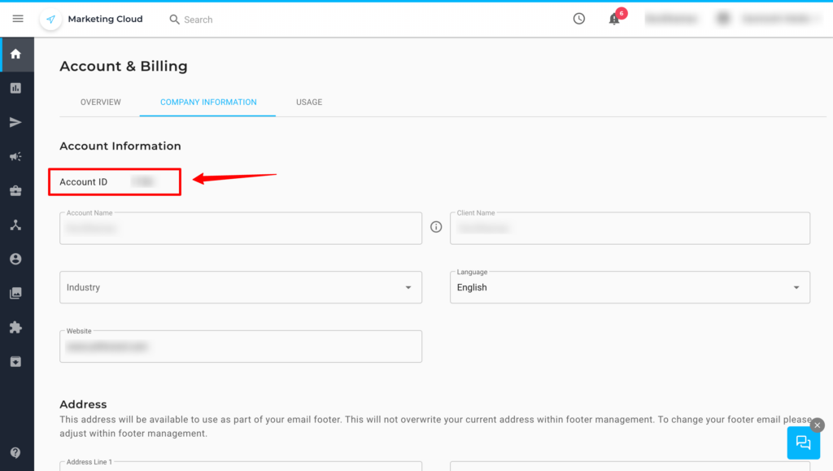
Task: Open the megaphone campaigns icon
Action: coord(15,156)
